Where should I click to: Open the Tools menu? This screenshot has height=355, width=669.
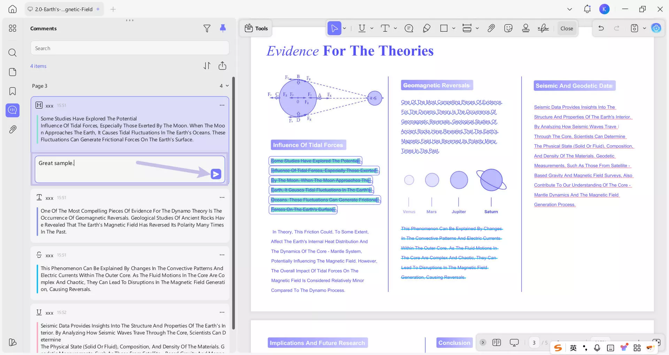point(256,29)
